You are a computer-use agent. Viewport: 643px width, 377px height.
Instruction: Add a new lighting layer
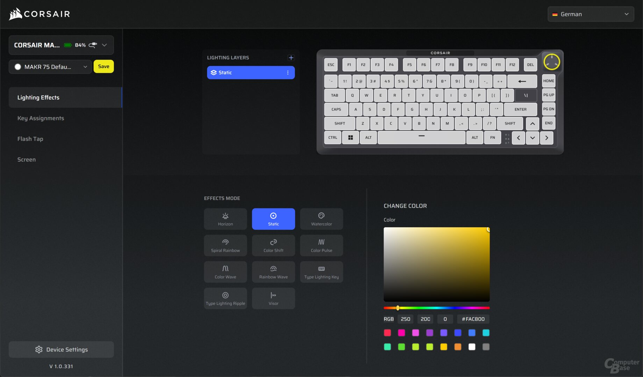(x=291, y=58)
